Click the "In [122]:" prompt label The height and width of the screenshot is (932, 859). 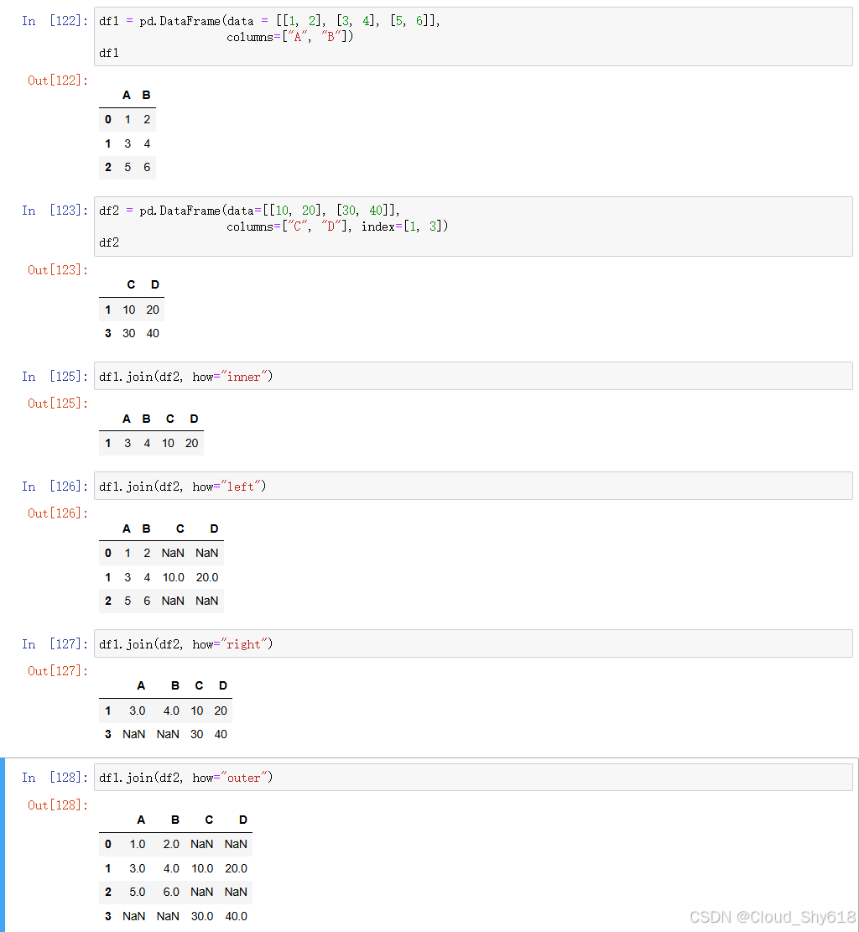(55, 21)
